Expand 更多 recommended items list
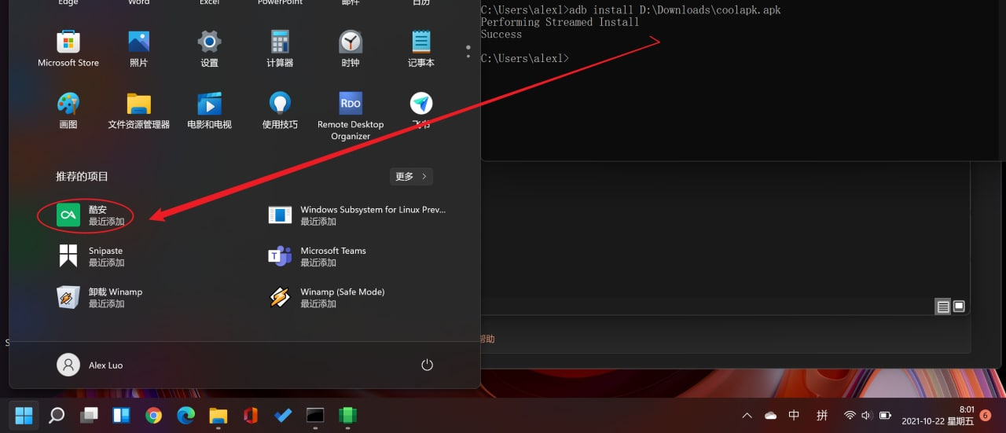This screenshot has width=1006, height=433. (x=411, y=176)
